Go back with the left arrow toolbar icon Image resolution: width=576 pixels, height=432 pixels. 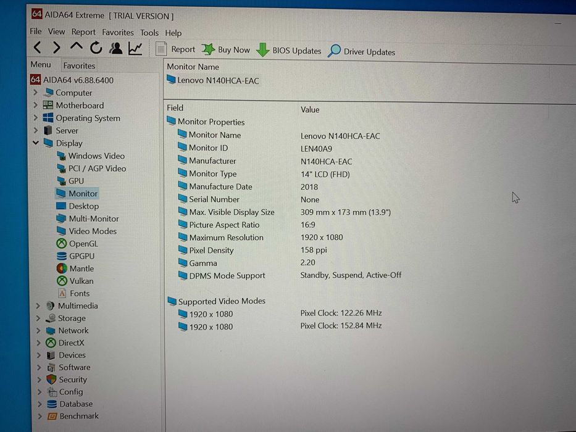pyautogui.click(x=37, y=47)
